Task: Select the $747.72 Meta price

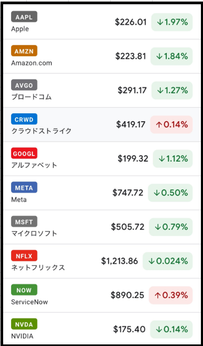Action: pos(128,193)
